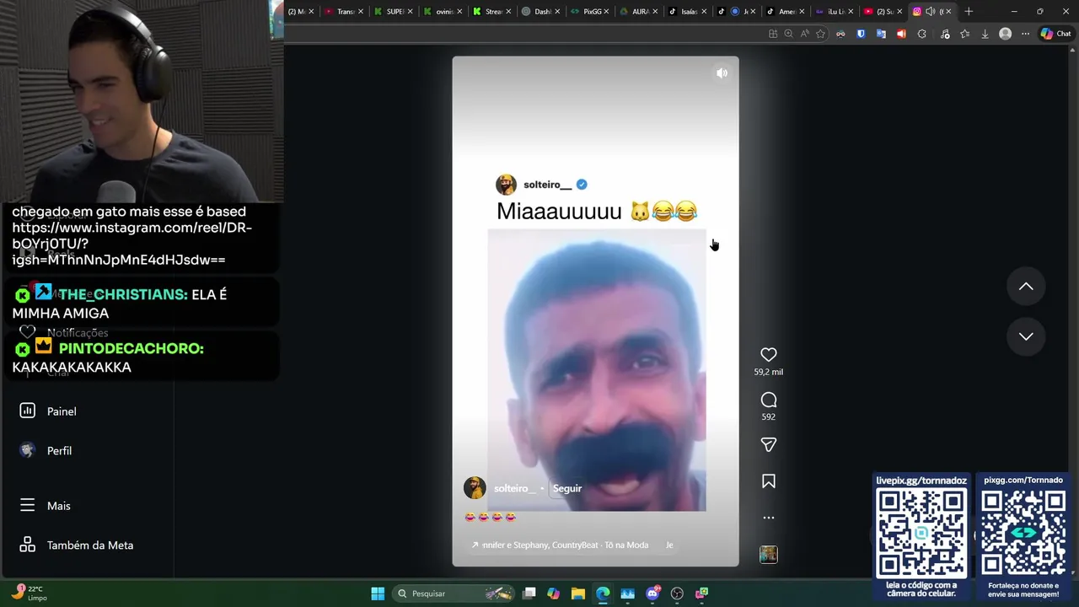1079x607 pixels.
Task: Open the Windows Start menu
Action: point(378,594)
